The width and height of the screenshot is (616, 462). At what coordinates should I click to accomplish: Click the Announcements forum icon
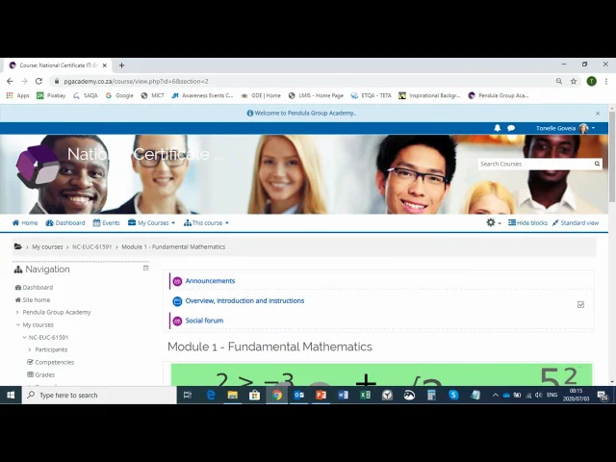177,281
